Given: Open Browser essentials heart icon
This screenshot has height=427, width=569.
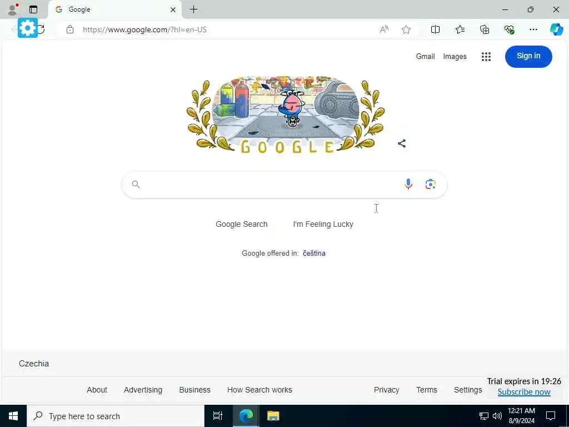Looking at the screenshot, I should click(509, 30).
